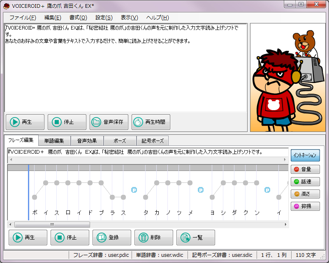Screen dimensions: 329x263
Task: Open the 設定(S) menu
Action: [104, 18]
